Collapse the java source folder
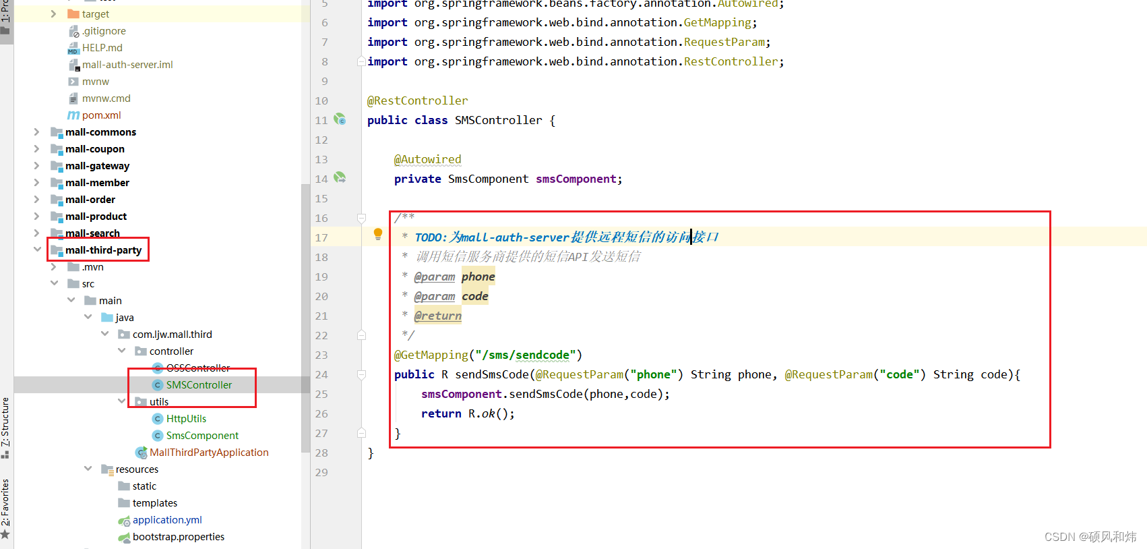This screenshot has height=549, width=1147. point(88,316)
